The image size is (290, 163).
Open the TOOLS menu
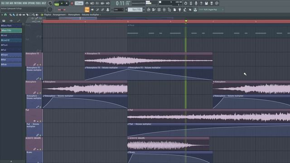click(x=38, y=3)
